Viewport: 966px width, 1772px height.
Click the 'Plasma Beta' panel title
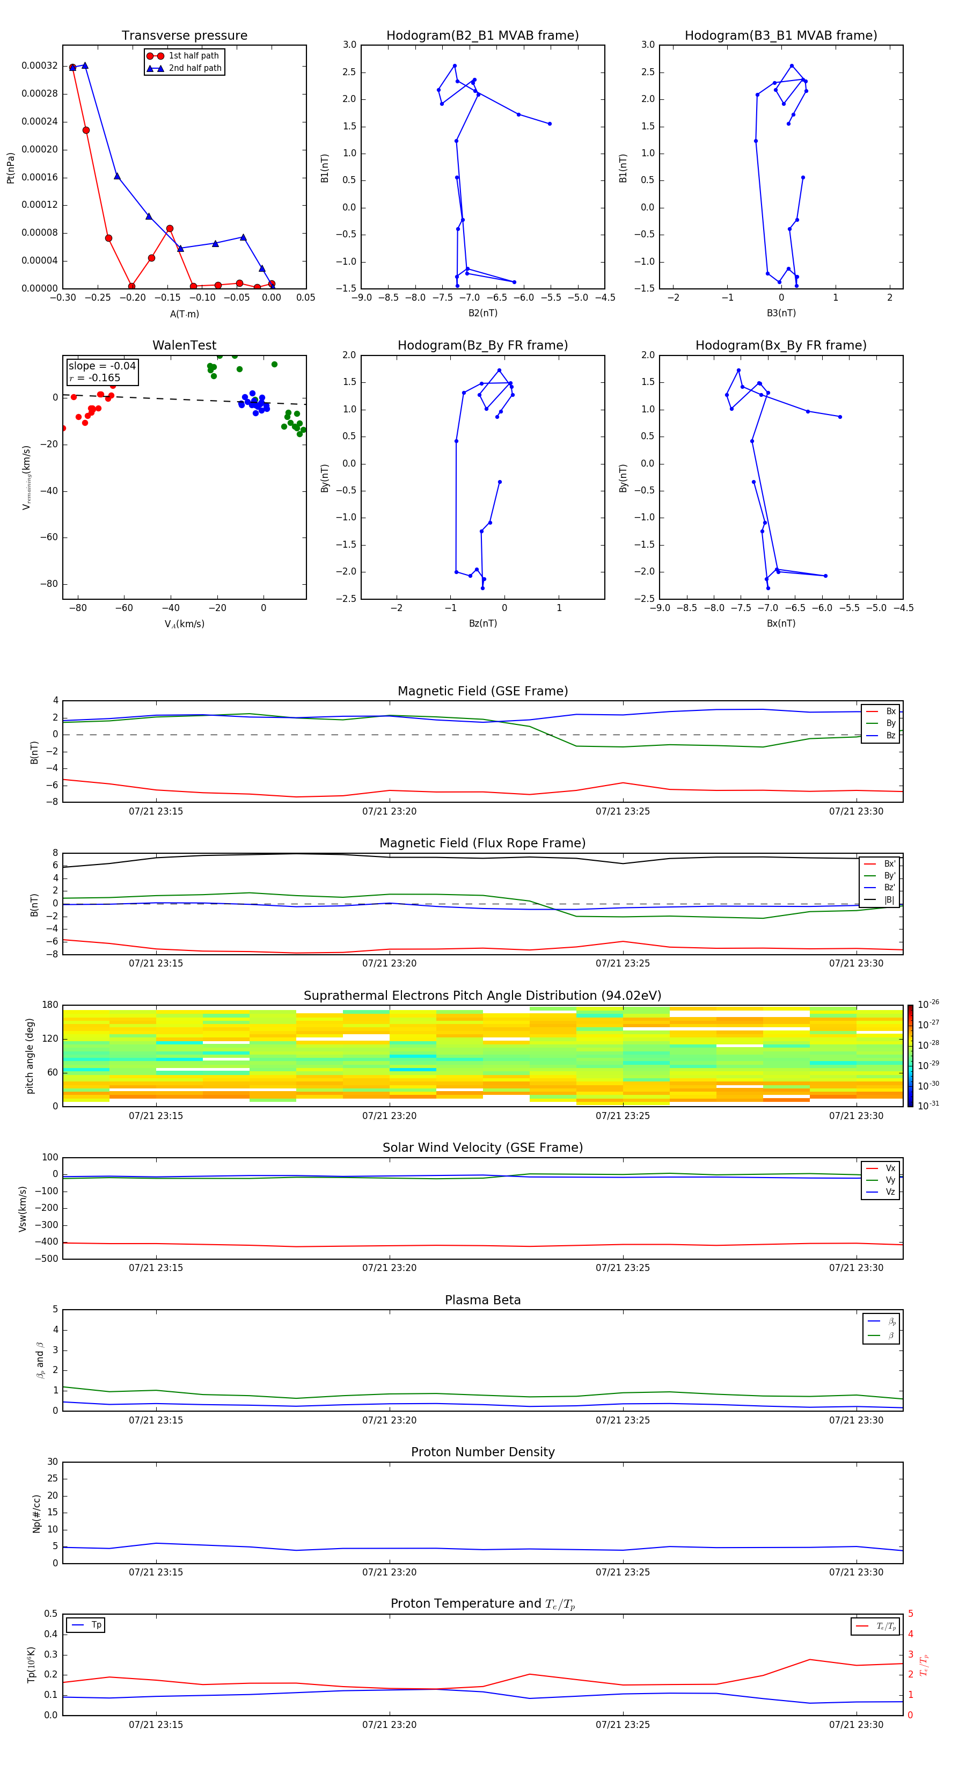click(482, 1300)
